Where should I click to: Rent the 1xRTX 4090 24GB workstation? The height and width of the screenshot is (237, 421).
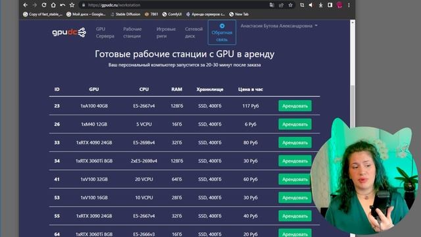coord(295,142)
